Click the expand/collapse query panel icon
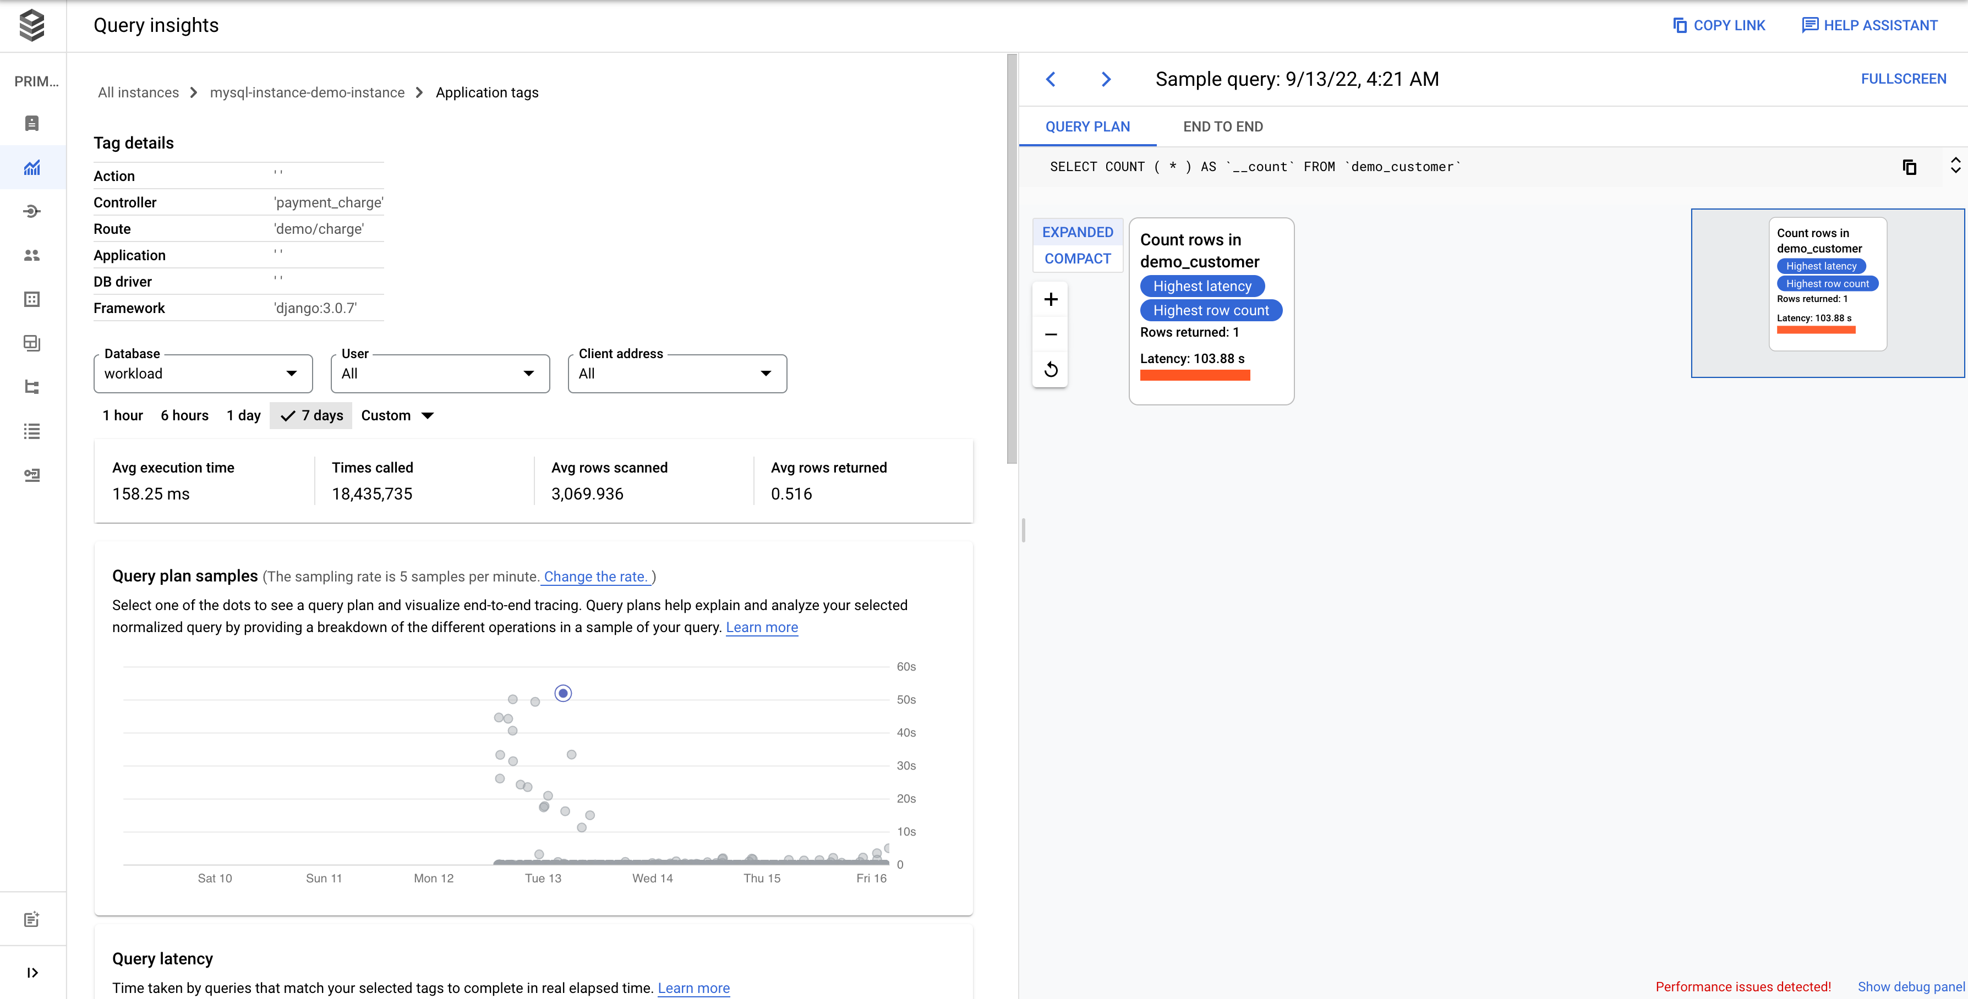Screen dimensions: 1968x999 (x=1956, y=166)
